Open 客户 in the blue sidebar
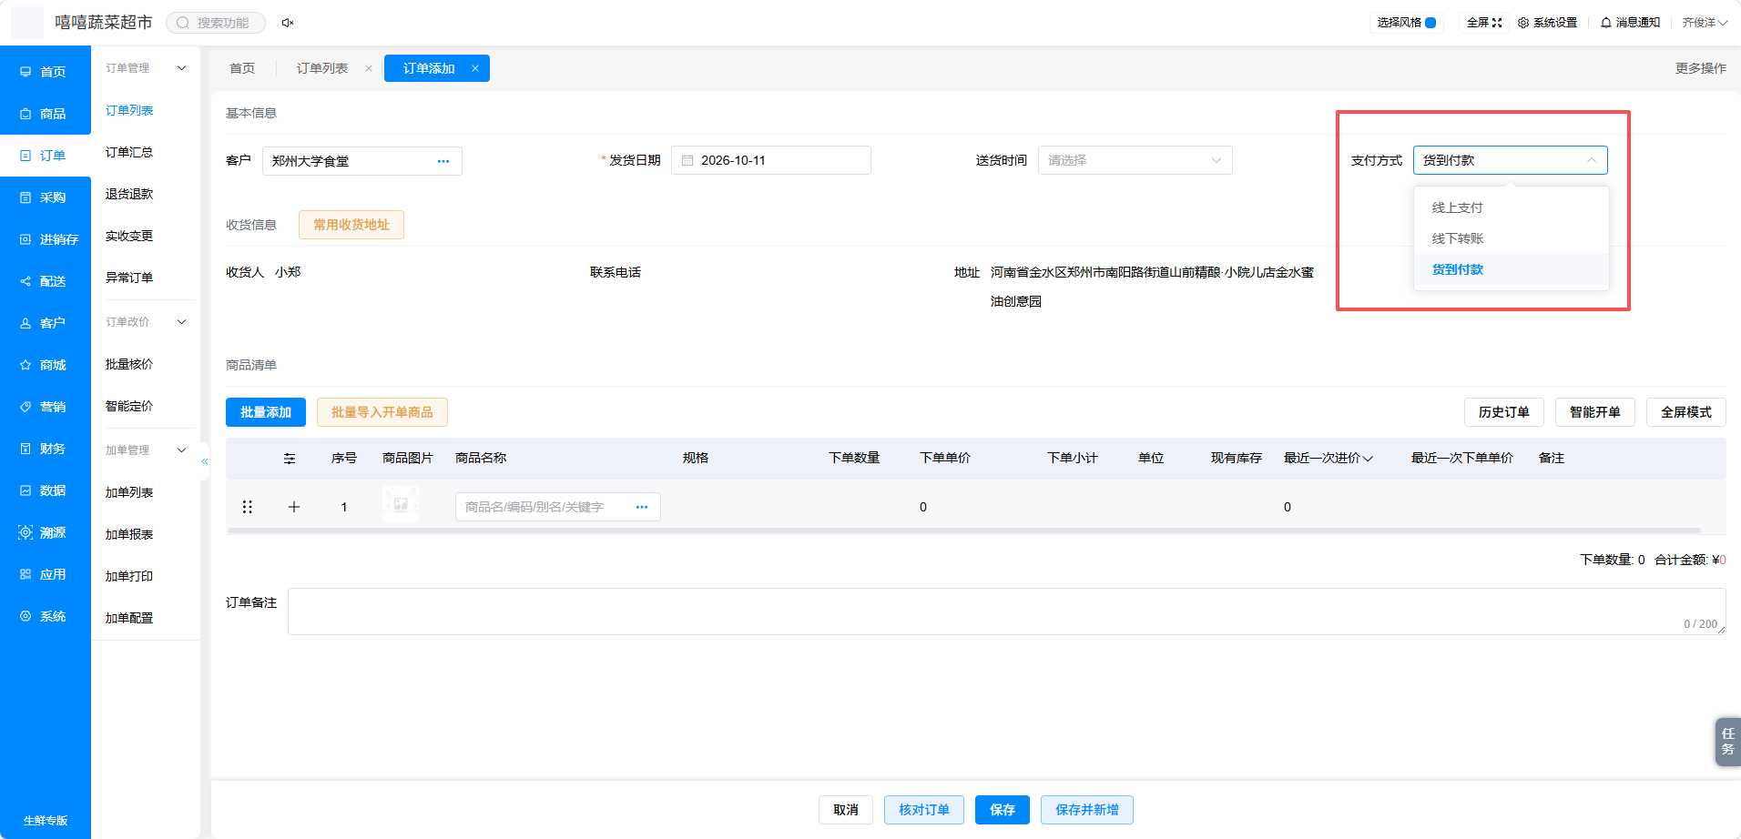Screen dimensions: 1741x839 click(x=46, y=323)
